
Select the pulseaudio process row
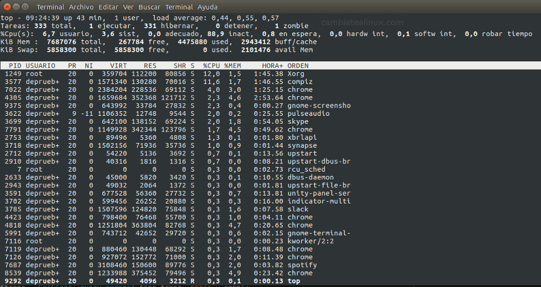[x=270, y=113]
